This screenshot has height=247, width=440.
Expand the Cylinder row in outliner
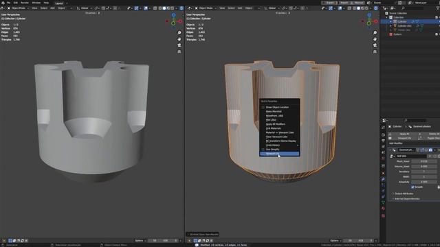[x=391, y=21]
